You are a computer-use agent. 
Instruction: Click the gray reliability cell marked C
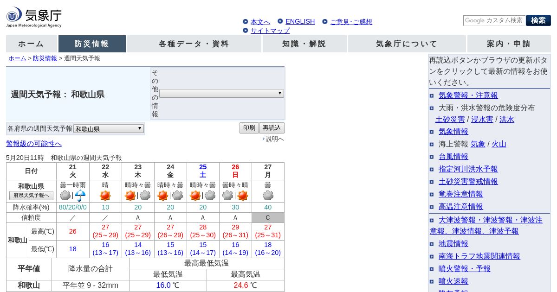point(268,217)
